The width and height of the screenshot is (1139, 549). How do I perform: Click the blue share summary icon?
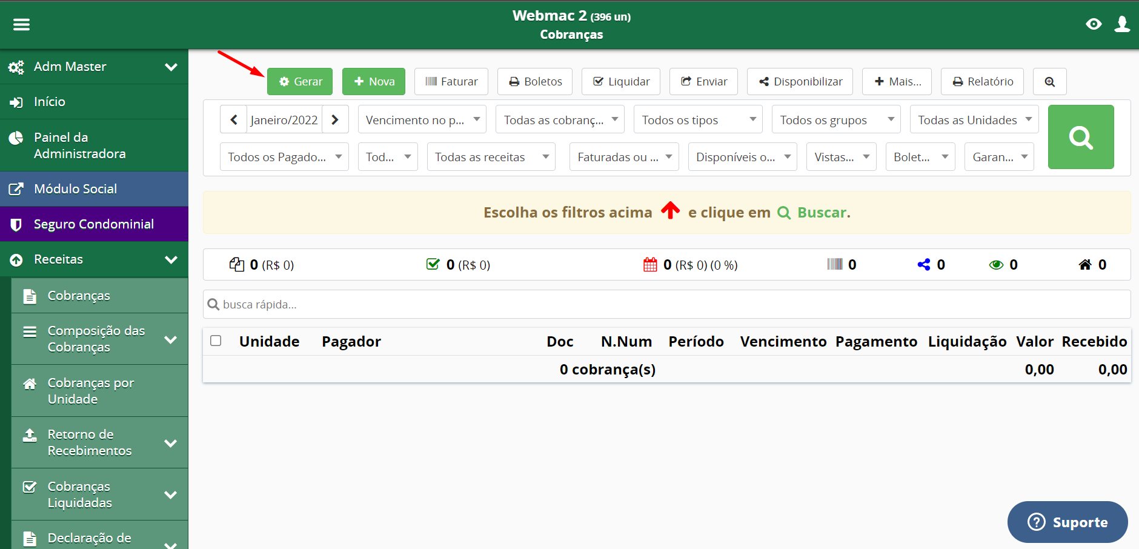coord(923,264)
